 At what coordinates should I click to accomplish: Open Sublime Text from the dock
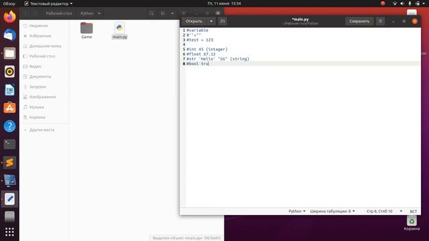[x=9, y=163]
